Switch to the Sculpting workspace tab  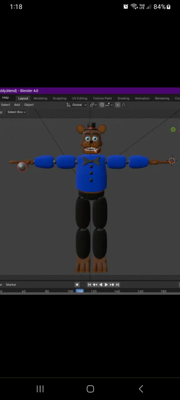point(59,98)
